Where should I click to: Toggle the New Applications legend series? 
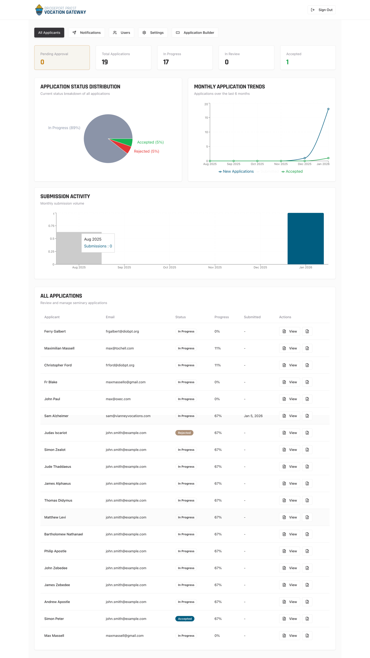[236, 171]
